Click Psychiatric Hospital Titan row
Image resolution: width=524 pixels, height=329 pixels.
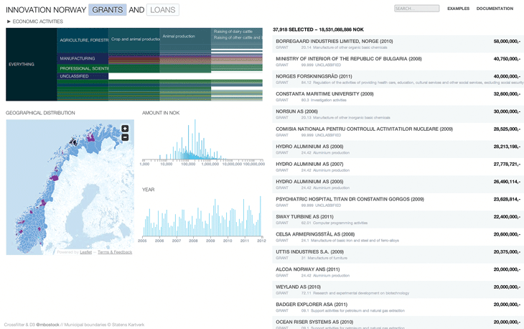(398, 202)
